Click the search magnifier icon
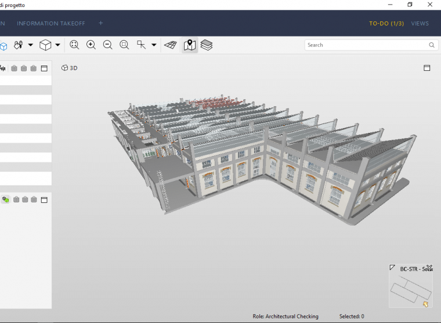Viewport: 441px width, 323px height. tap(432, 45)
